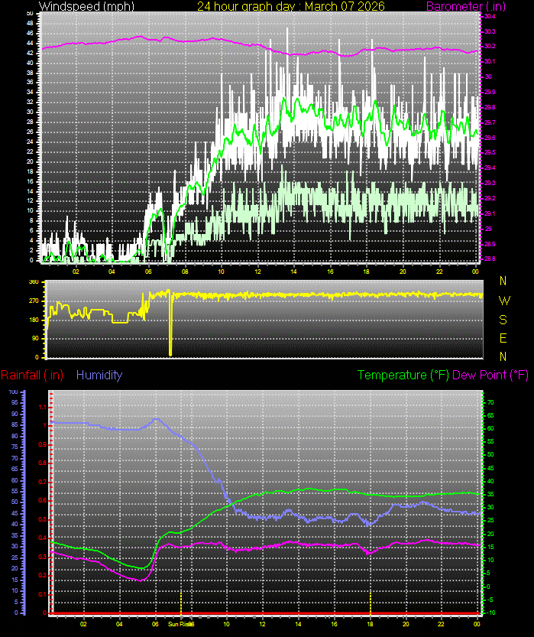Click the magenta "Barometer (.in)" label
Viewport: 534px width, 637px height.
coord(479,6)
